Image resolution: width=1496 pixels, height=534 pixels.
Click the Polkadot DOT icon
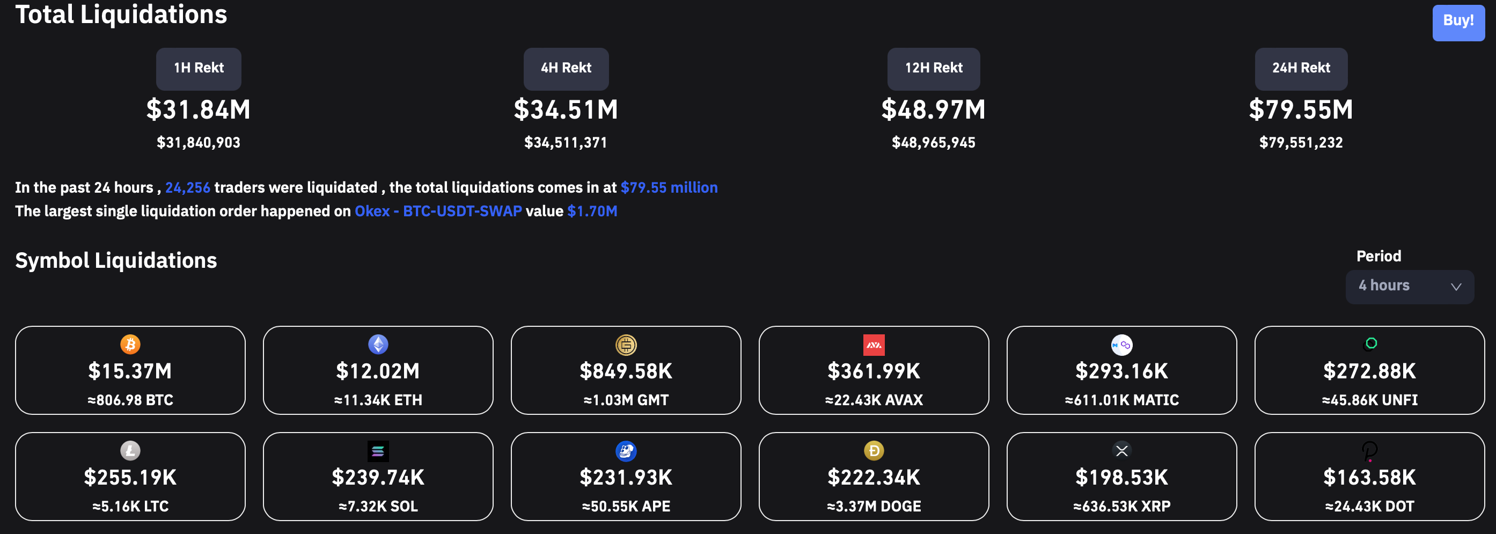pyautogui.click(x=1369, y=450)
